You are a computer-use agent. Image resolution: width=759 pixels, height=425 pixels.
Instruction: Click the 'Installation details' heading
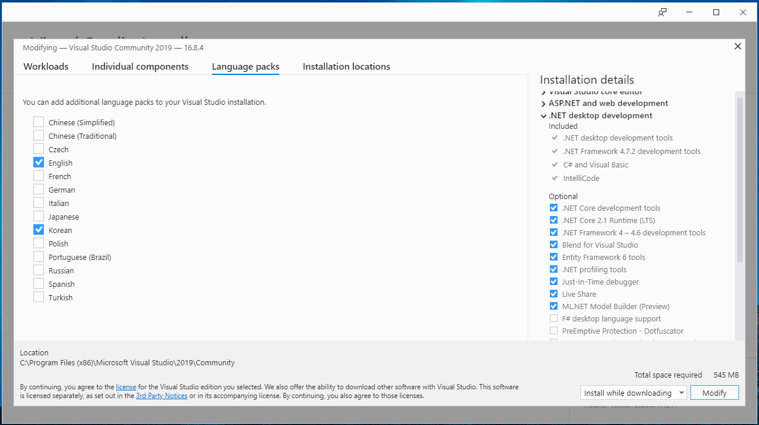[587, 80]
